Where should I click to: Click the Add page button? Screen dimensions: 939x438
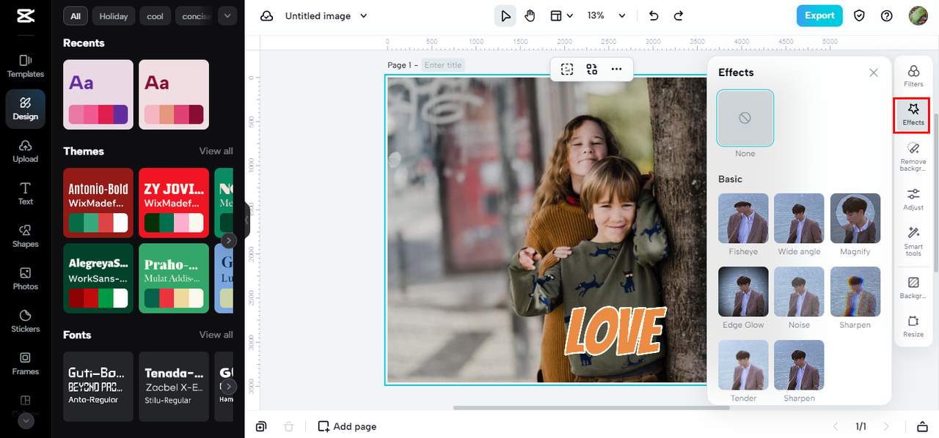pyautogui.click(x=347, y=426)
